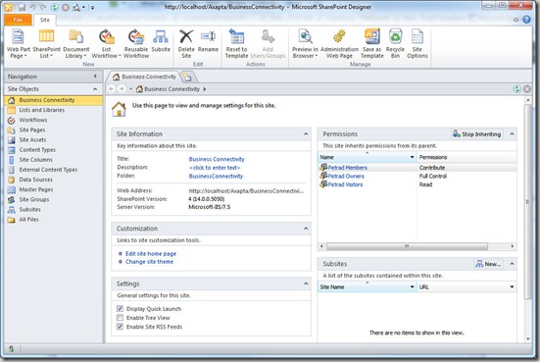Select the Site ribbon tab
The width and height of the screenshot is (540, 362).
(x=45, y=20)
